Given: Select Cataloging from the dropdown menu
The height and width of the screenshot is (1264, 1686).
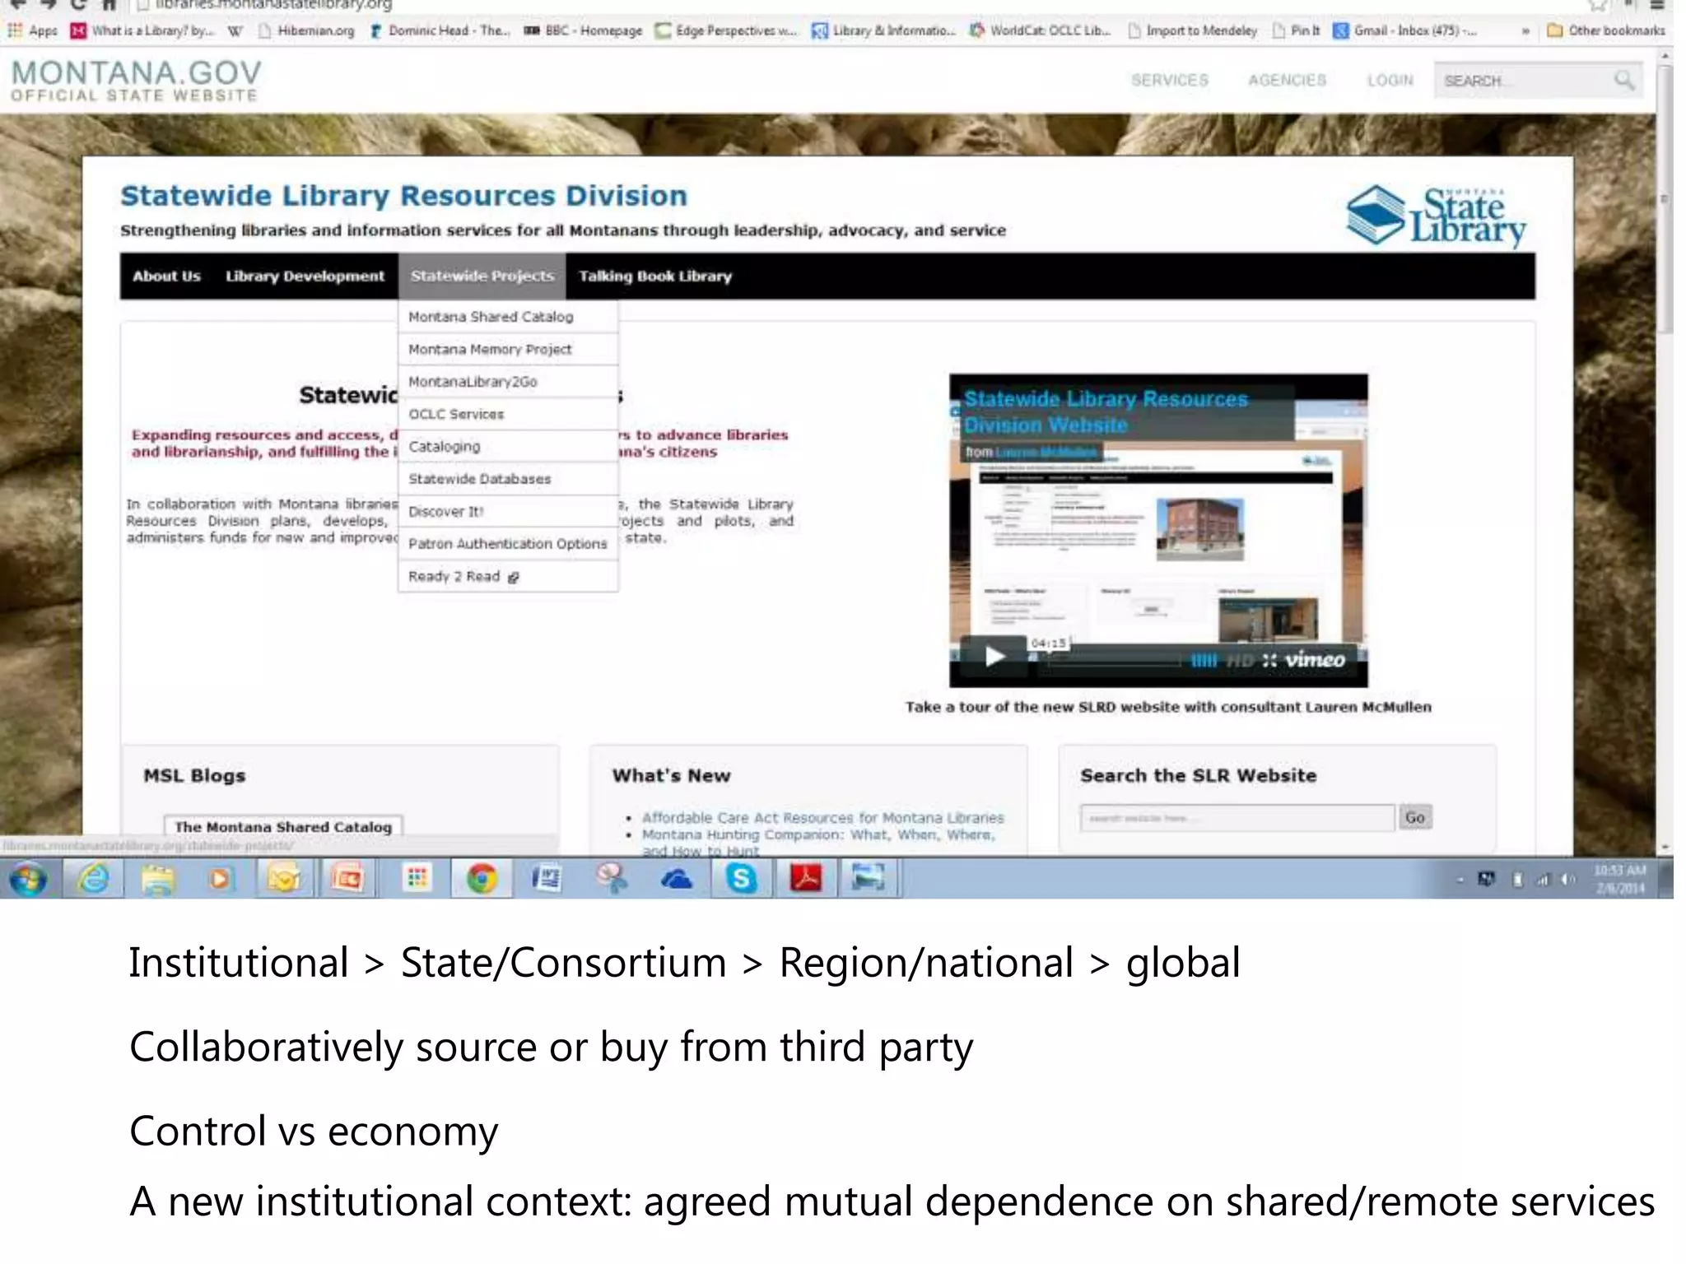Looking at the screenshot, I should click(508, 446).
